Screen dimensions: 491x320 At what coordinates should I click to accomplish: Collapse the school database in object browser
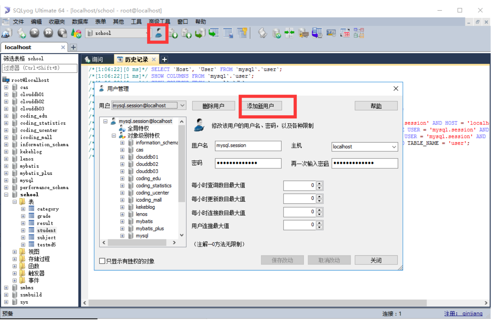tap(6, 195)
